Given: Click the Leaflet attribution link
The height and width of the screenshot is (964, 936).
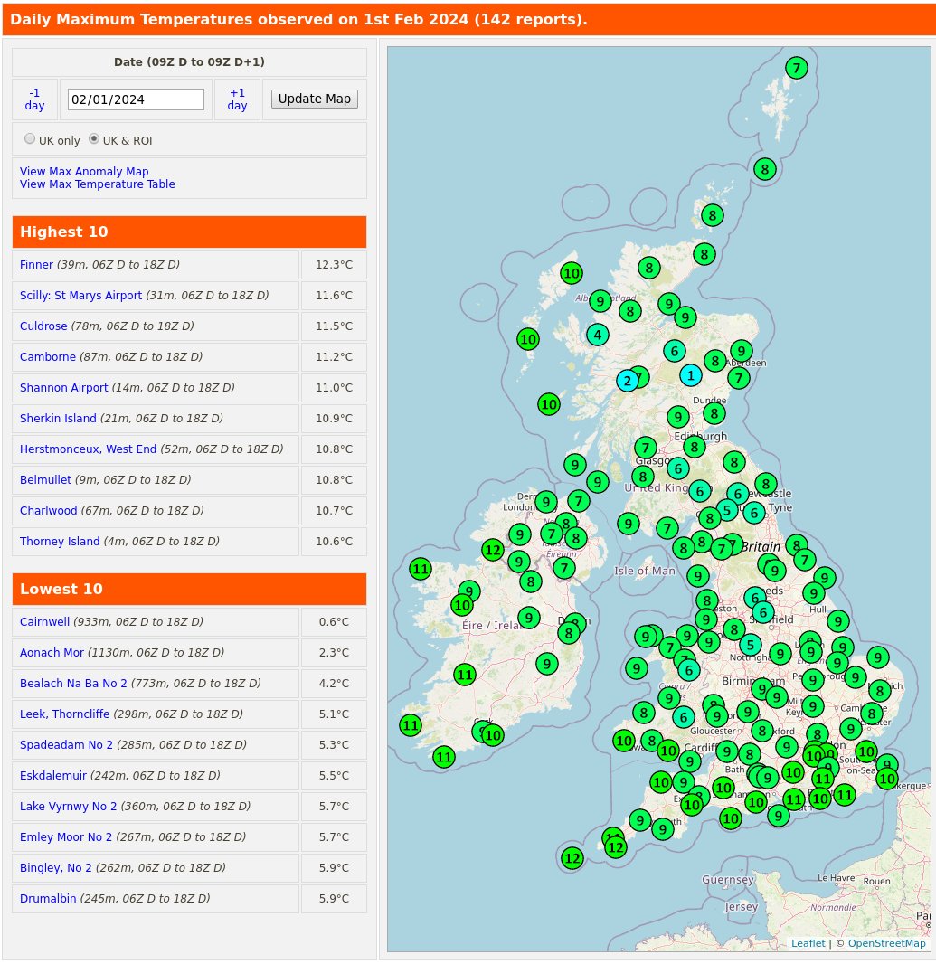Looking at the screenshot, I should point(808,943).
